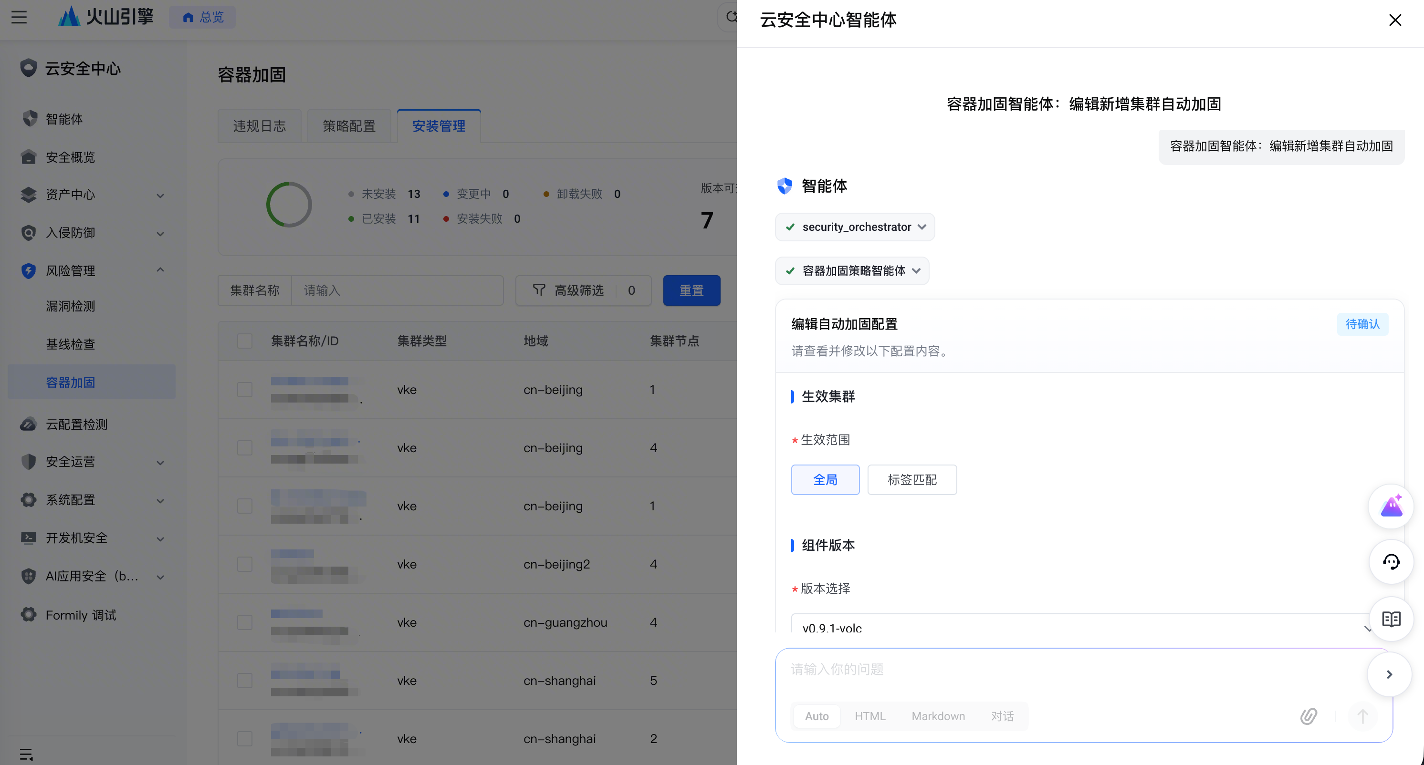Check the cn-shanghai row with 5 nodes

point(245,681)
